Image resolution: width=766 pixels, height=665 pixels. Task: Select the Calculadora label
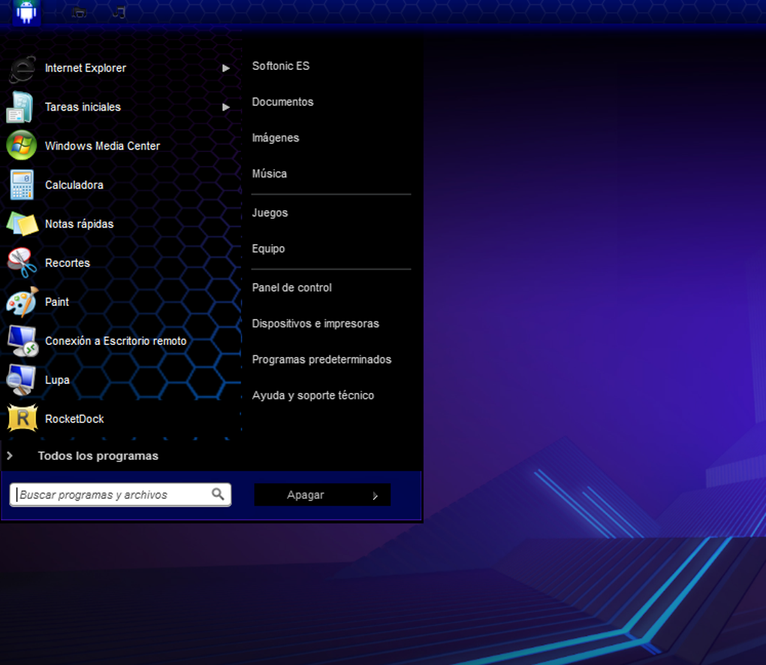(74, 185)
